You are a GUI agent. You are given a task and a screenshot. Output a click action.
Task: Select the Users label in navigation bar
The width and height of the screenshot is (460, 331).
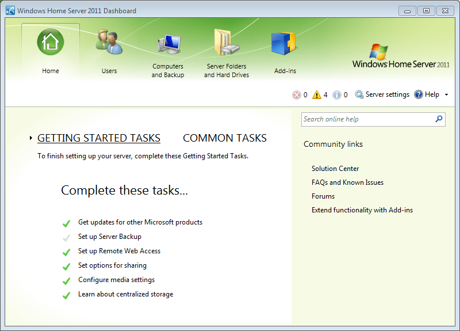click(109, 71)
